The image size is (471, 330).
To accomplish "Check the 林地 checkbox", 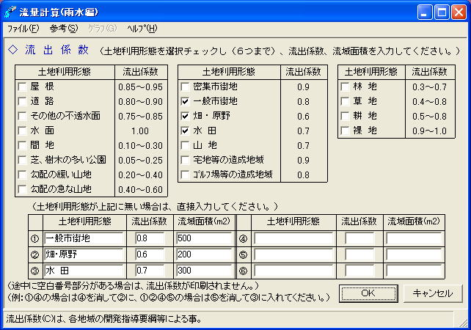I will pyautogui.click(x=346, y=87).
